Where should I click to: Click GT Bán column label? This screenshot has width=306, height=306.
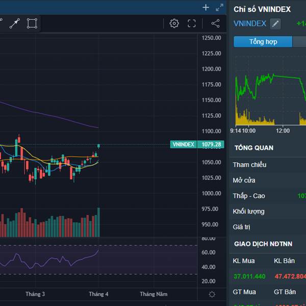285,292
